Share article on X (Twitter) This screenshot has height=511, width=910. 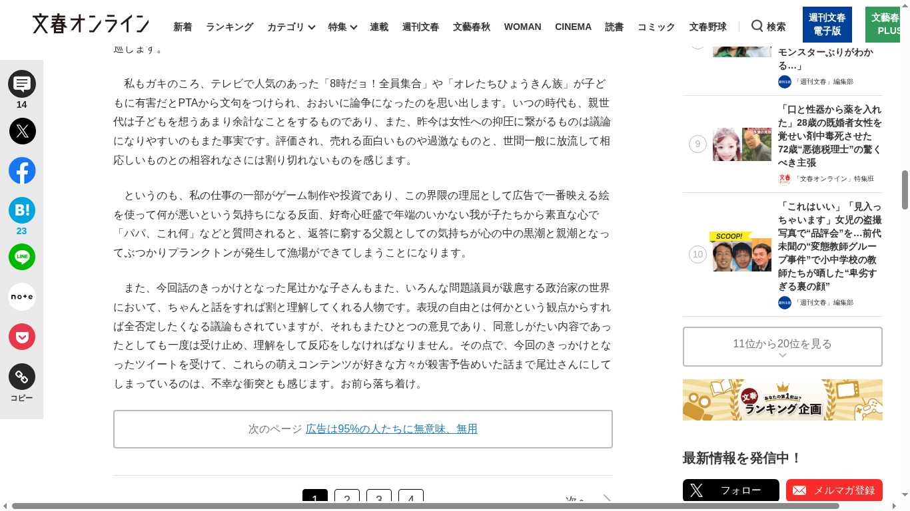[x=22, y=131]
